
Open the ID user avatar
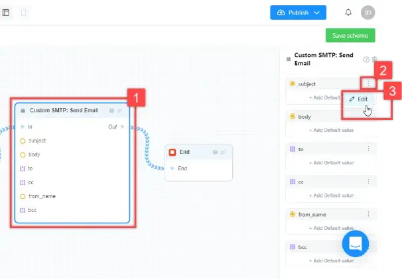click(x=368, y=13)
